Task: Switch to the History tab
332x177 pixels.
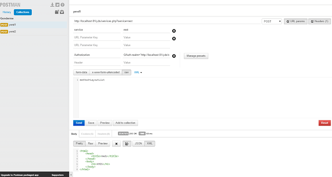Action: 7,12
